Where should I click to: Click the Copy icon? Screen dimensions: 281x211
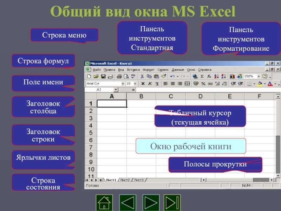pyautogui.click(x=149, y=76)
